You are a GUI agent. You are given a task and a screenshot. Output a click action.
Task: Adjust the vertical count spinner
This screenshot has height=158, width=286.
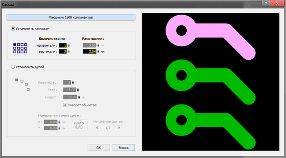tap(69, 52)
